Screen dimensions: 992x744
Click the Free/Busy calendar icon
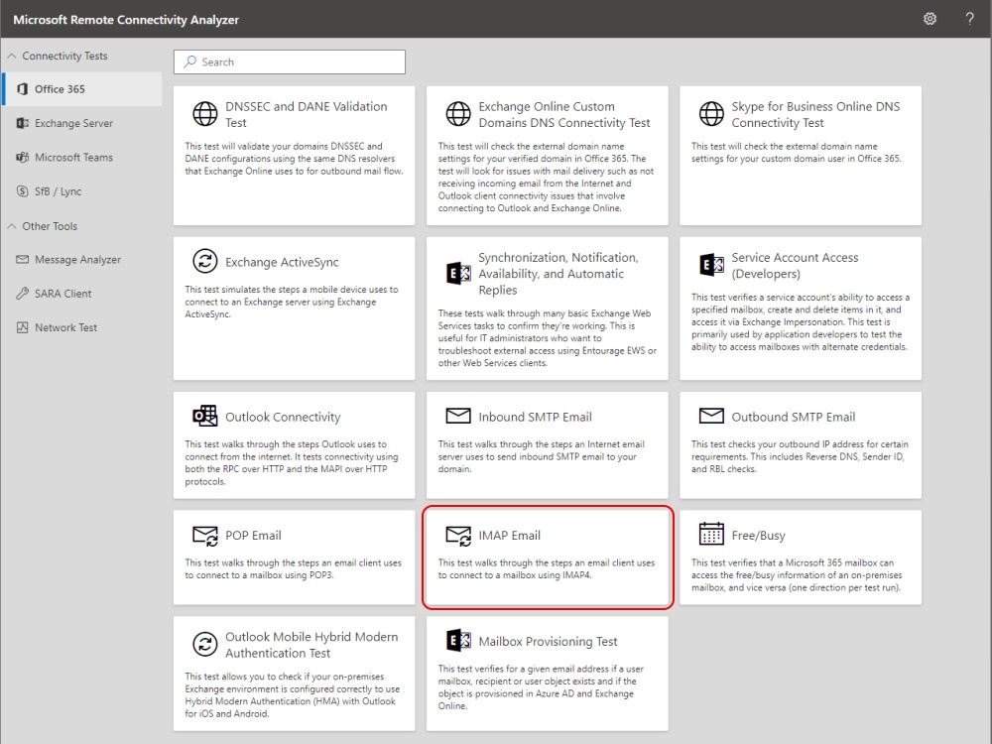tap(711, 534)
